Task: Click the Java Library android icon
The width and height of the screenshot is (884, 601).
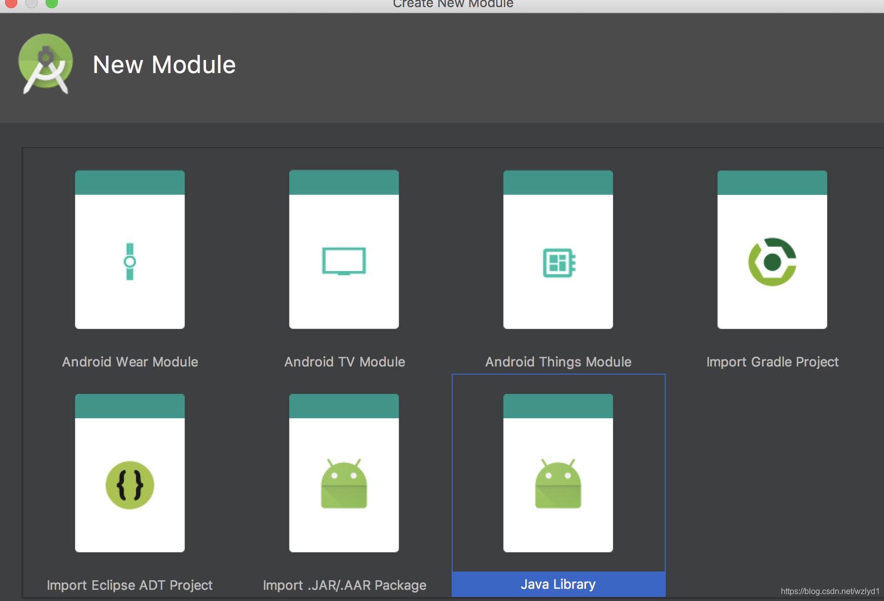Action: [558, 484]
